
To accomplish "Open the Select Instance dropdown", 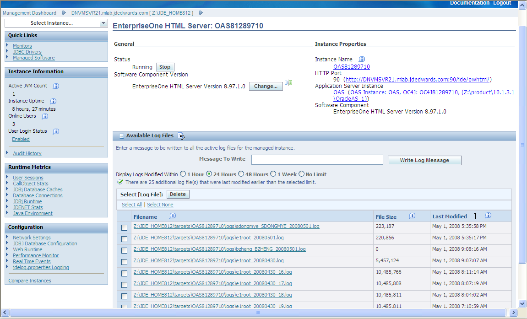I will click(56, 23).
